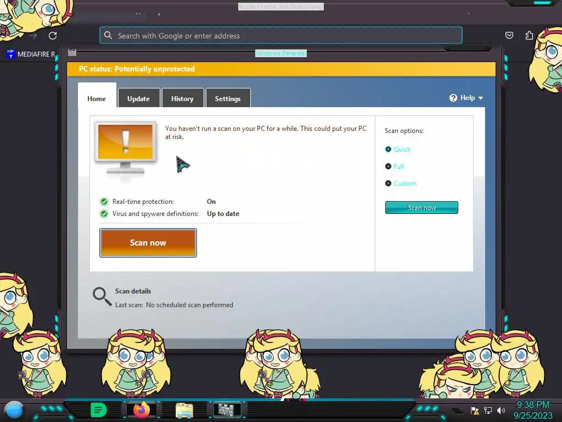562x422 pixels.
Task: Click the PC status Potentially unprotected banner
Action: coord(282,69)
